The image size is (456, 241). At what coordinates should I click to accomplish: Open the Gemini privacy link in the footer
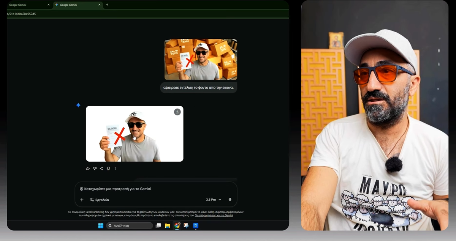coord(214,215)
